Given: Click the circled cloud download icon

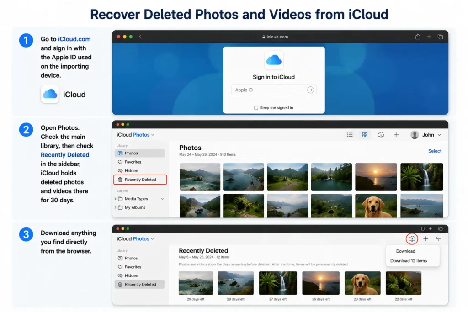Looking at the screenshot, I should (412, 238).
